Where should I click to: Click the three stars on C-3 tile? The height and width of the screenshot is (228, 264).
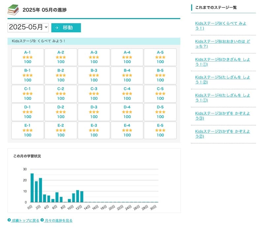pyautogui.click(x=94, y=94)
